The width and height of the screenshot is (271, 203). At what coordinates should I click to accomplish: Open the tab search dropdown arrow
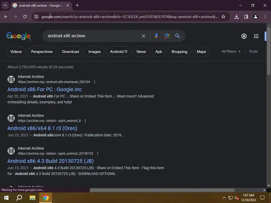tap(5, 5)
